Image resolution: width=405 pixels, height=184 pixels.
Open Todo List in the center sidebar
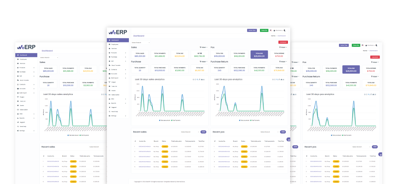click(114, 86)
